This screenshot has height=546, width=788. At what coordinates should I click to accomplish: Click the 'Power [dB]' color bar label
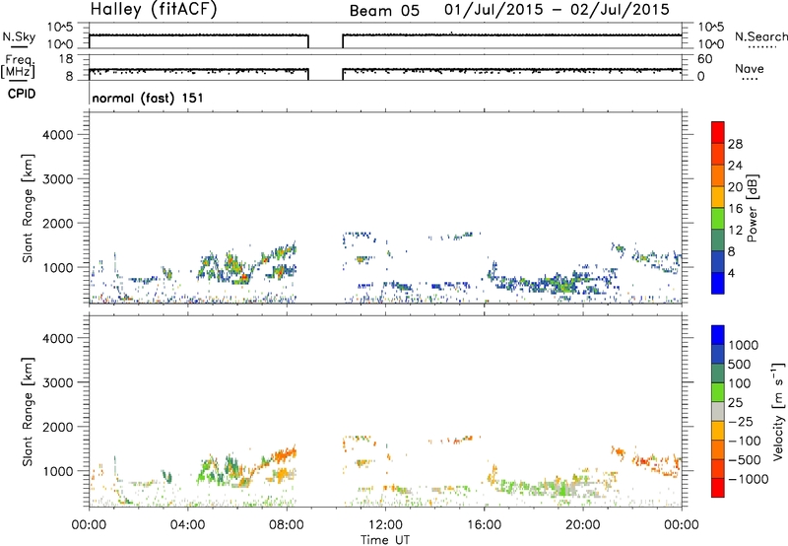752,208
